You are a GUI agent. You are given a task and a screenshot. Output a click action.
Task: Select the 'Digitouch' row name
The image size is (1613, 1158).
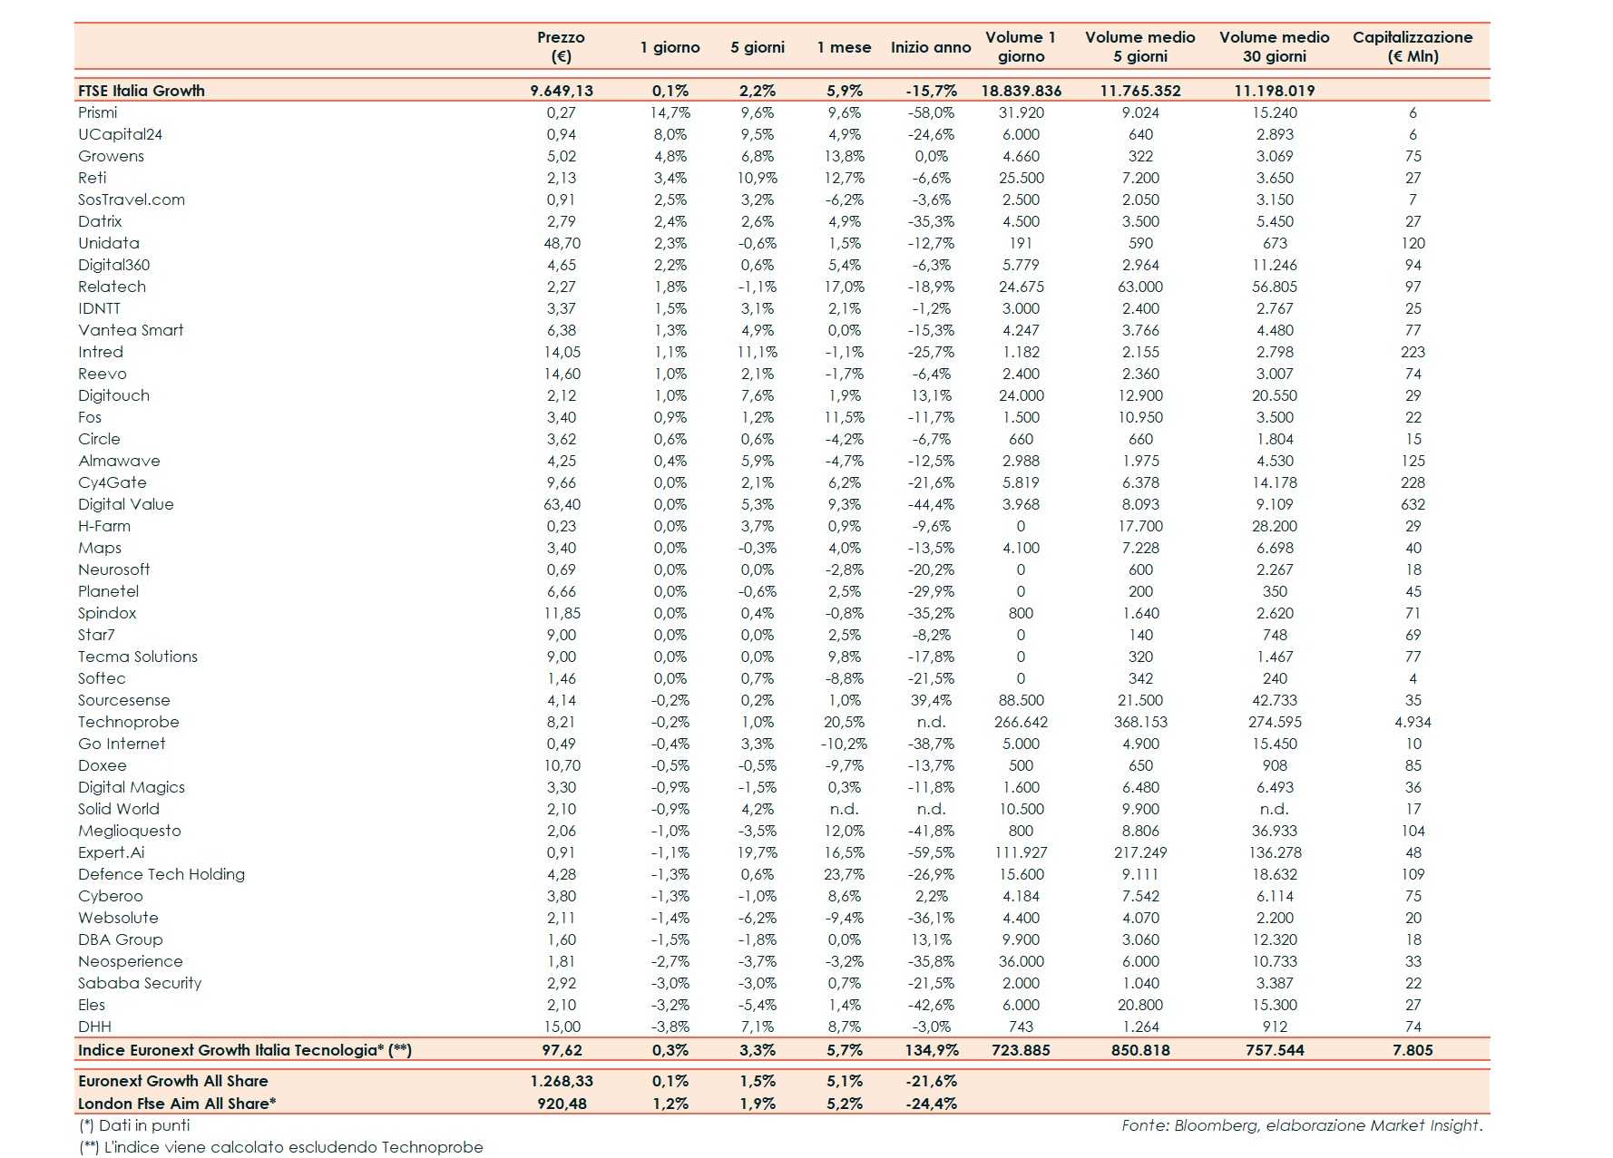113,395
